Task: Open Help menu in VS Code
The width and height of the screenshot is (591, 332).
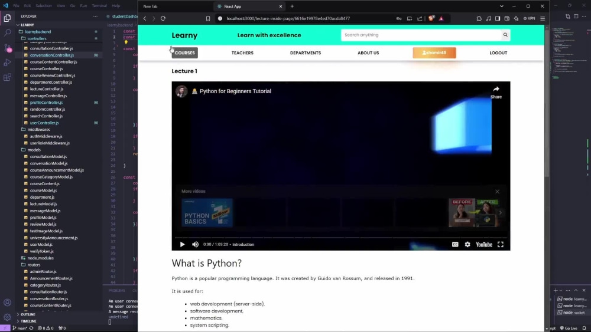Action: coord(116,6)
